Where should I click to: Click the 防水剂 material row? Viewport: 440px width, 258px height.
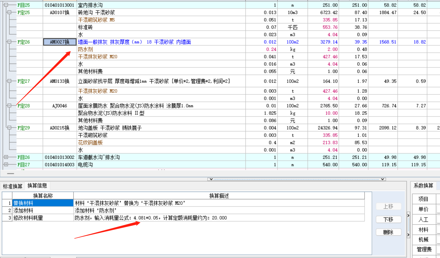coord(85,49)
